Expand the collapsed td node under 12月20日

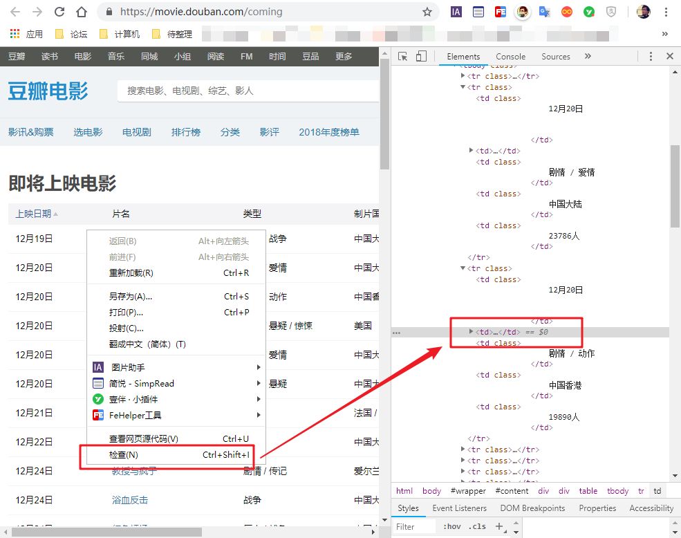(471, 150)
